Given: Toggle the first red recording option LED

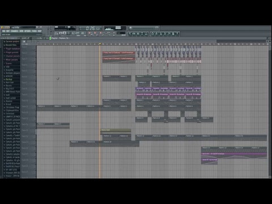Looking at the screenshot, I should tap(90, 33).
